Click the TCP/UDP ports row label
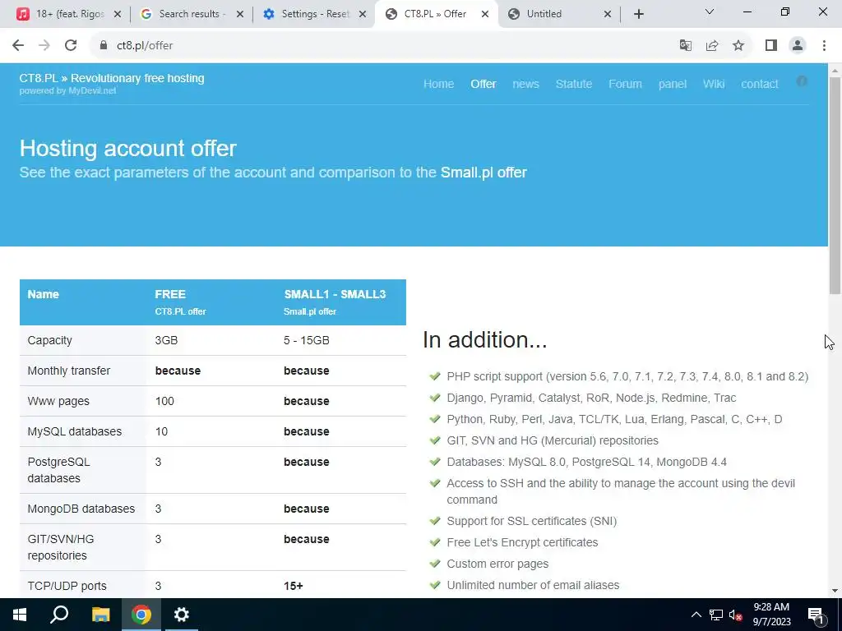The width and height of the screenshot is (842, 631). [x=67, y=586]
